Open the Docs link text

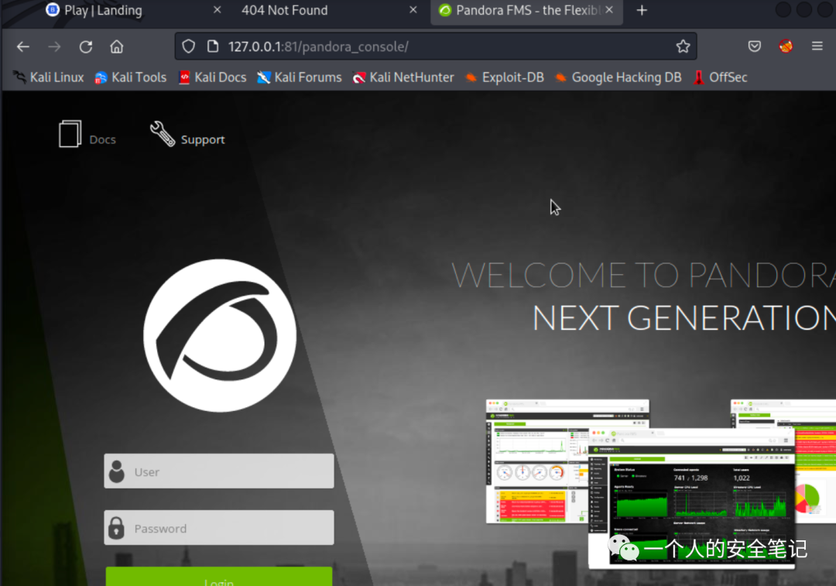tap(102, 139)
